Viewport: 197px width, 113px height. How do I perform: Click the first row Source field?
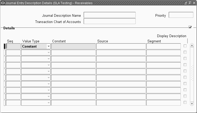tap(121, 46)
